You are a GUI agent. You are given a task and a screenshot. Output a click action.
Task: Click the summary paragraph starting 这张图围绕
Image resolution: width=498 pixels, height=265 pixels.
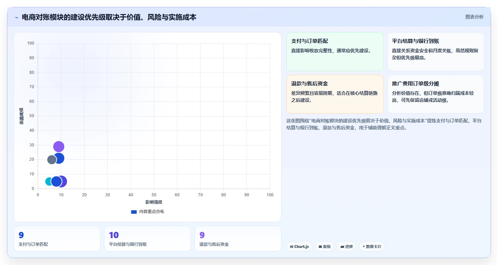click(x=384, y=124)
